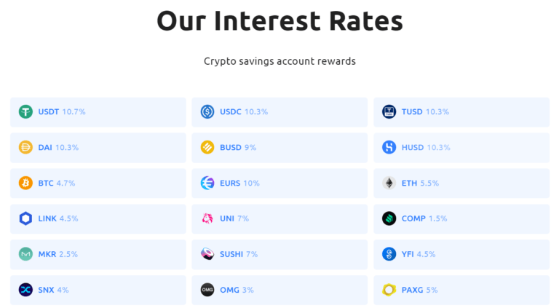The height and width of the screenshot is (308, 559).
Task: Click the TUSD logo icon
Action: coord(389,111)
